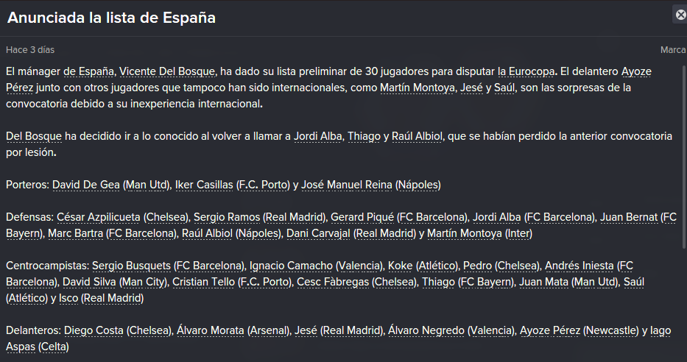Open Álvaro Morata's profile link
Viewport: 687px width, 362px height.
coord(211,330)
